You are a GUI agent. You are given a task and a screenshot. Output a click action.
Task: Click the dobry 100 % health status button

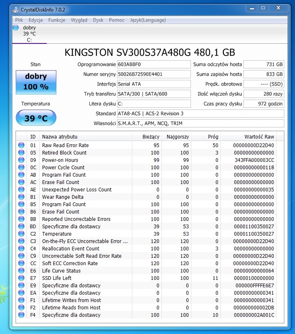[36, 82]
